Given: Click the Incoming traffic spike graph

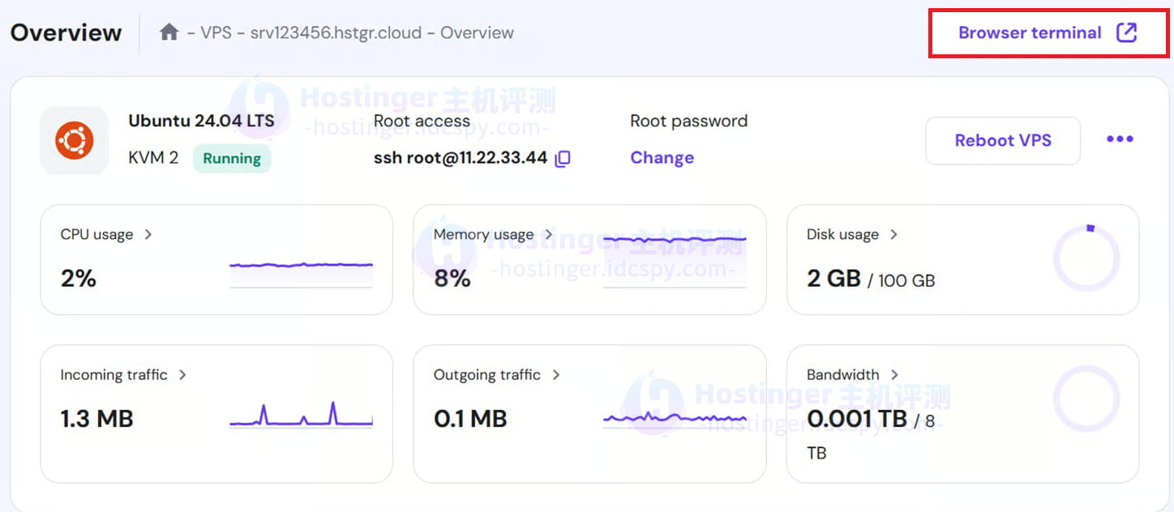Looking at the screenshot, I should [301, 415].
